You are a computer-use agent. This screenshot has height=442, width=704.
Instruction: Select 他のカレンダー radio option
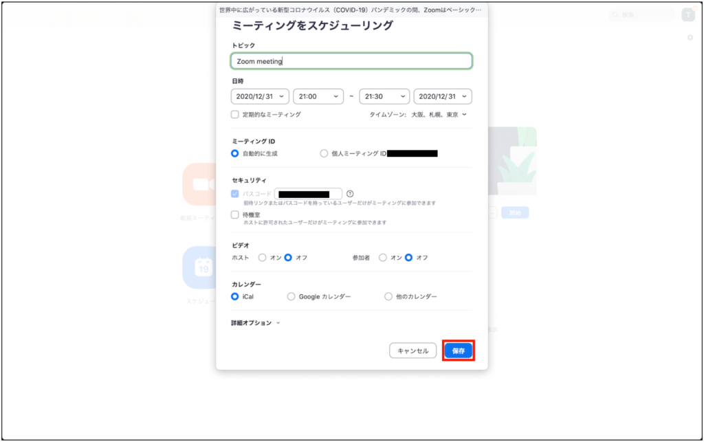click(388, 297)
